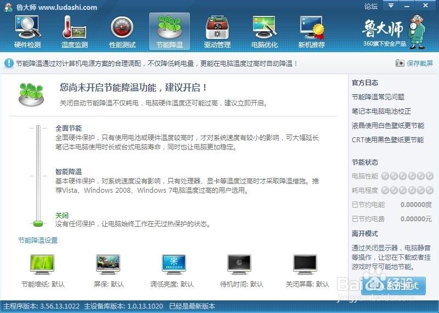439x313 pixels.
Task: Open 电脑优化 optimization icon
Action: point(264,27)
